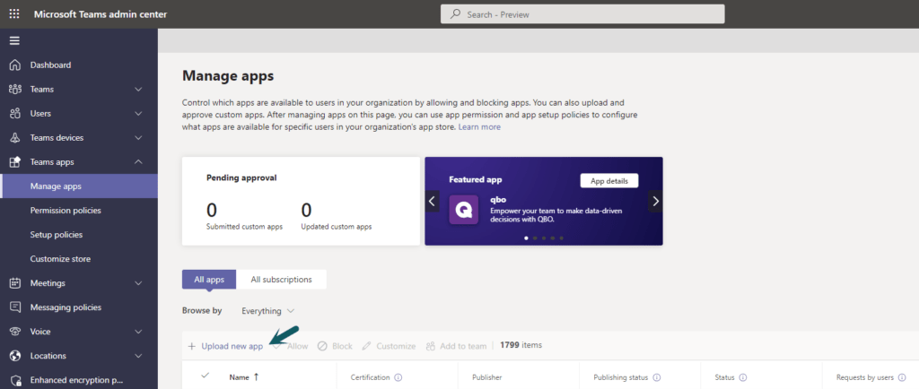Click the Users people icon in sidebar

point(15,114)
